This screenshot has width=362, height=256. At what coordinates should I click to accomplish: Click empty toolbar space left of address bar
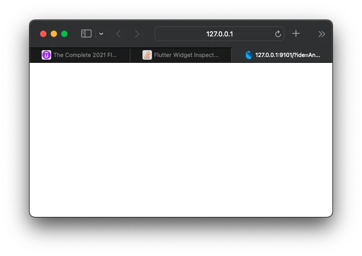148,34
